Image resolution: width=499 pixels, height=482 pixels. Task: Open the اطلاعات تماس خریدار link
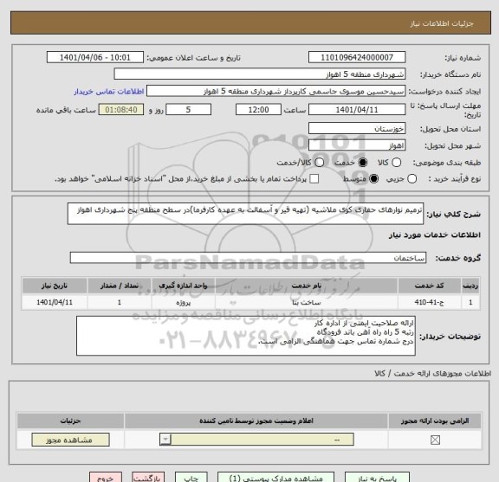pos(109,92)
